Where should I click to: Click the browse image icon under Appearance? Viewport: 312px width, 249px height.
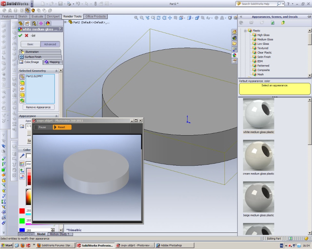[22, 126]
